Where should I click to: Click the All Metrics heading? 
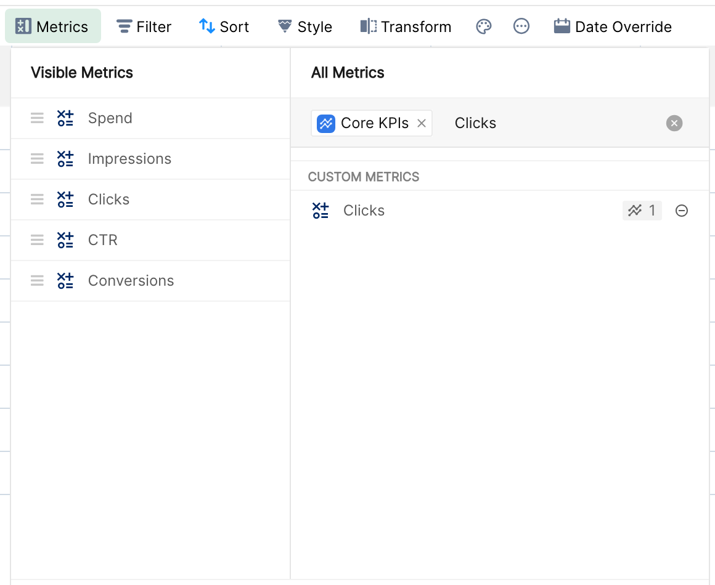pyautogui.click(x=348, y=73)
